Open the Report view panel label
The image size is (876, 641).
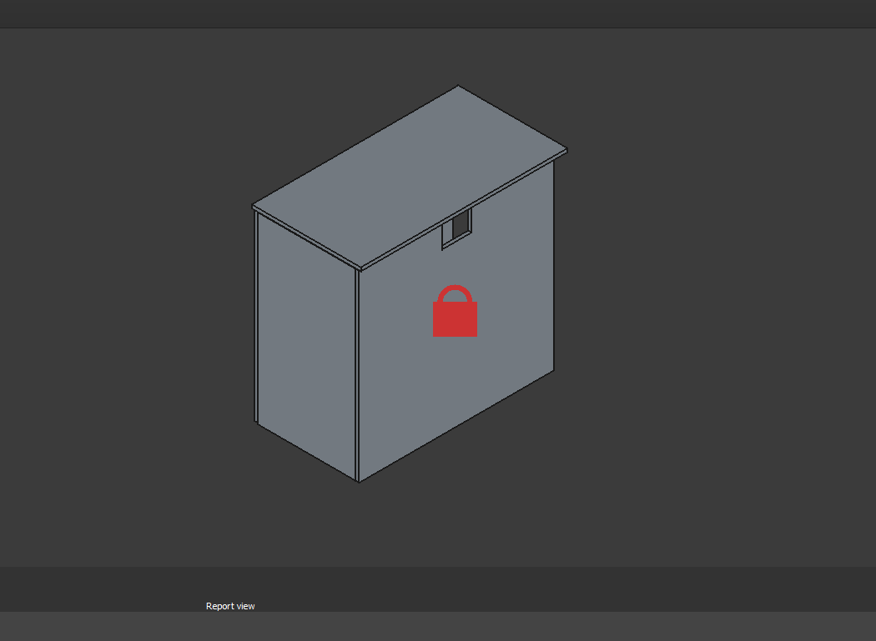click(x=230, y=606)
